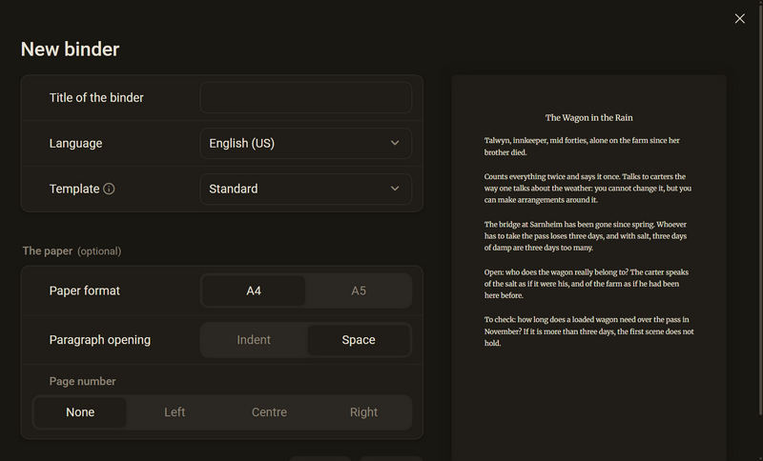Click the preview paragraph starting "The bridge at Sarnheim"

586,236
